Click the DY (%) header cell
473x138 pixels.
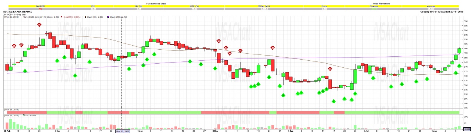pyautogui.click(x=139, y=6)
